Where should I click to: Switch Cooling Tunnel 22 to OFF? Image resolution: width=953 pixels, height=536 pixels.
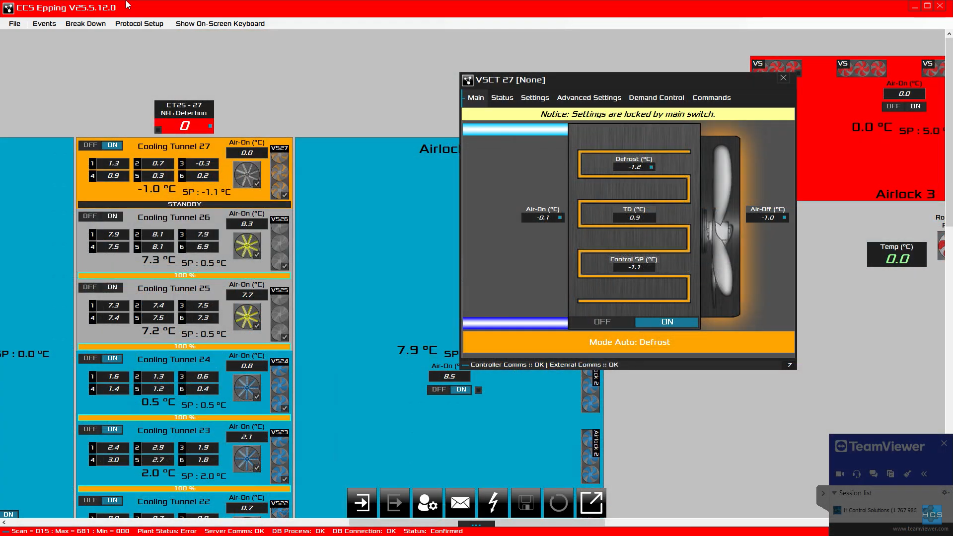click(x=90, y=500)
